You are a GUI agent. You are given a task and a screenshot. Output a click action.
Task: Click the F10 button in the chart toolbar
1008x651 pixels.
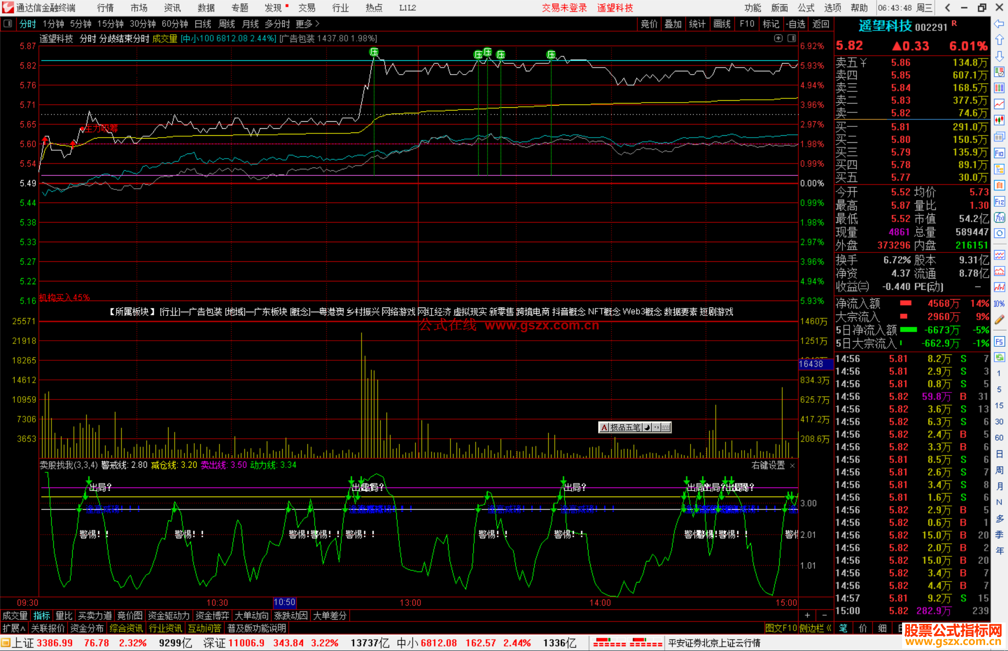pos(747,24)
